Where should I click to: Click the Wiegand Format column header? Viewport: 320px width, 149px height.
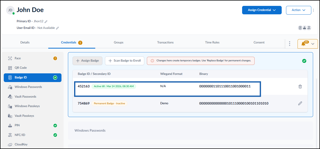pos(171,74)
